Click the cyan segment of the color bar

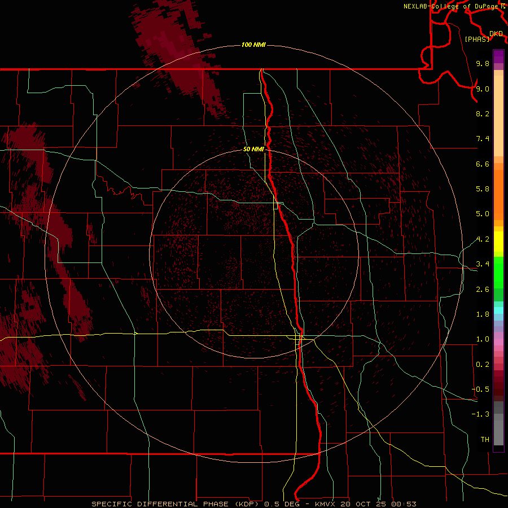point(498,310)
